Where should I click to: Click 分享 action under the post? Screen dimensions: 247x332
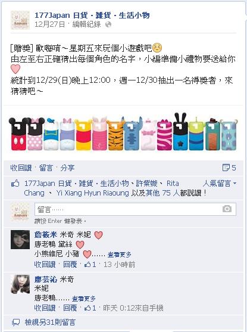67,168
